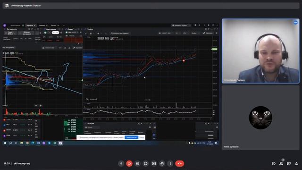Screen dimensions: 302x170
Task: Mute the microphone in the call bar
Action: point(121,163)
